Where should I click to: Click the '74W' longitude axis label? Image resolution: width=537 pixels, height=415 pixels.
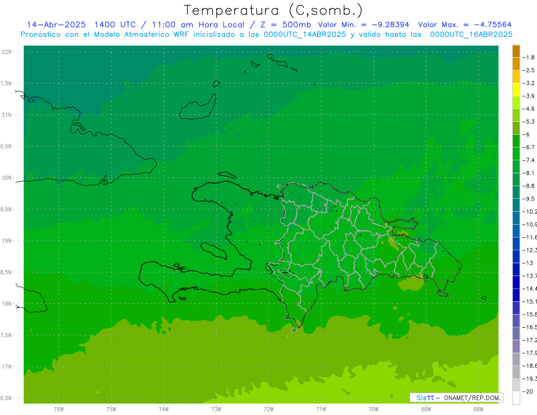164,409
